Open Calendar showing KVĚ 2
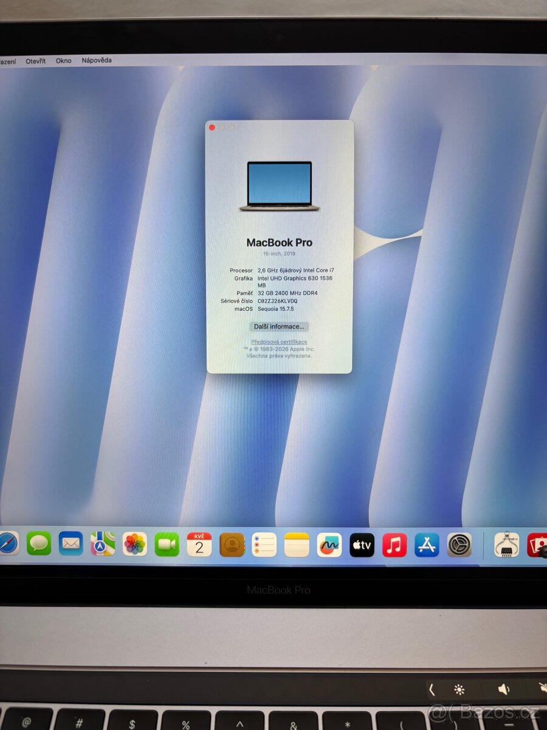The height and width of the screenshot is (730, 547). pos(199,544)
